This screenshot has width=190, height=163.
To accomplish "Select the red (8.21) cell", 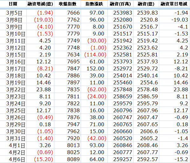I will pos(40,68).
